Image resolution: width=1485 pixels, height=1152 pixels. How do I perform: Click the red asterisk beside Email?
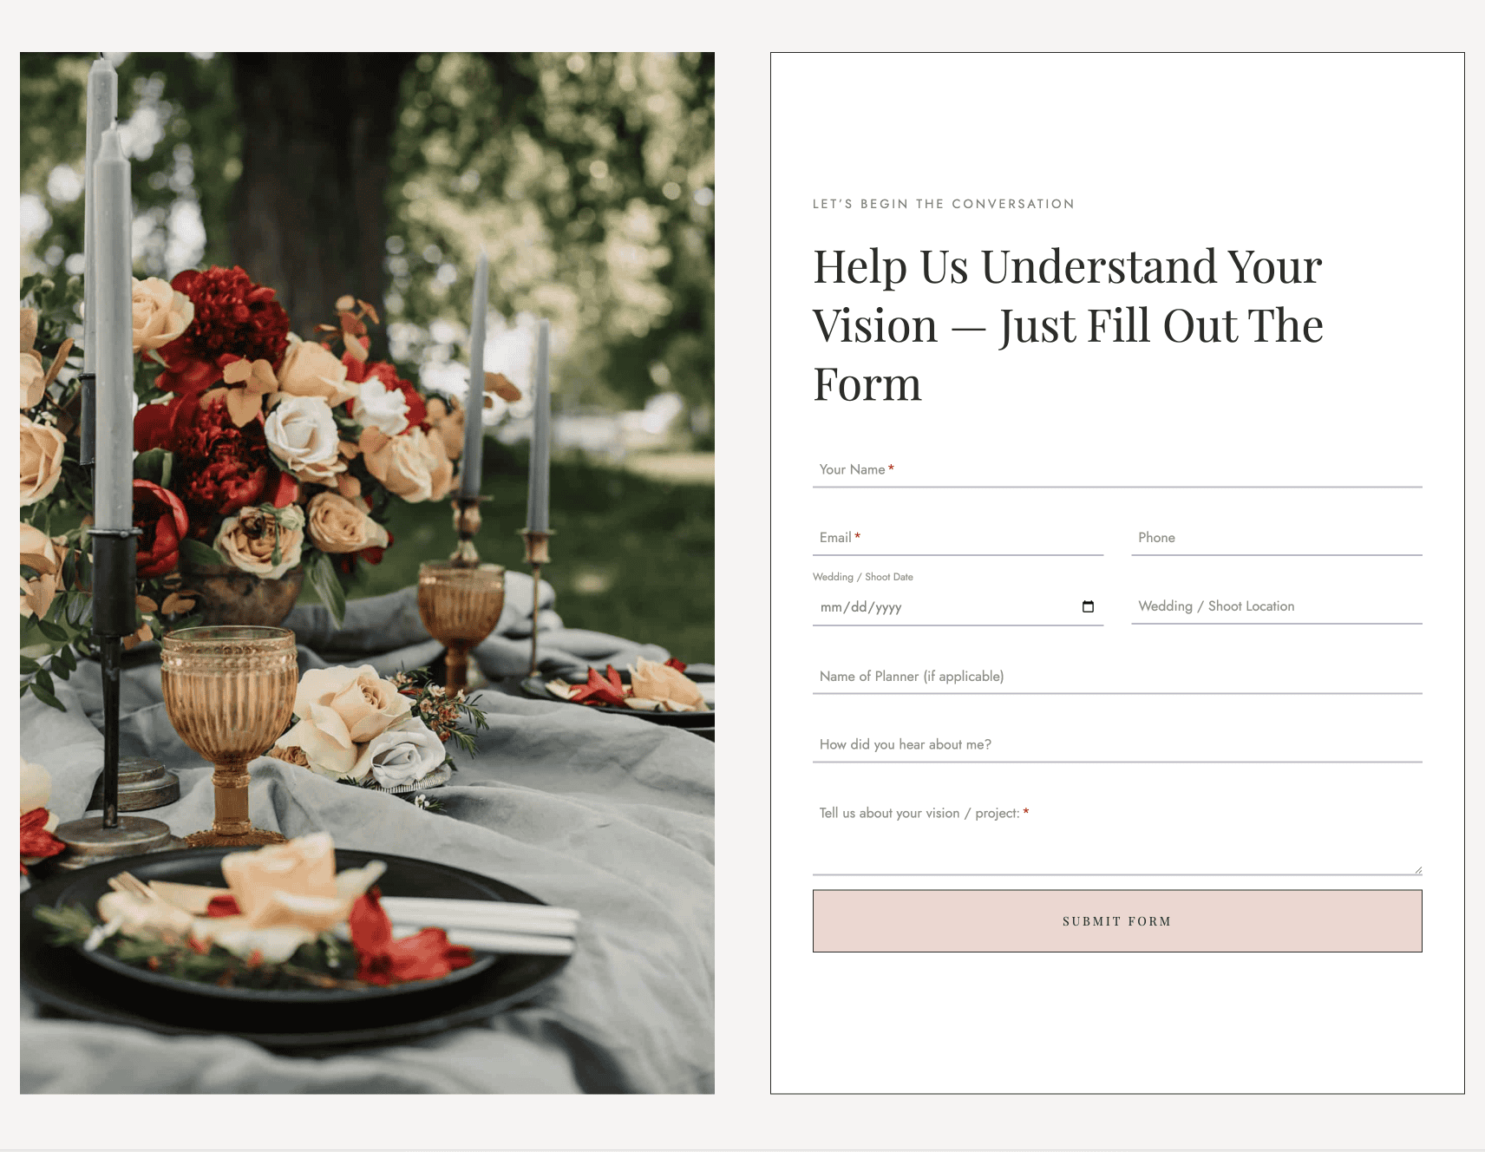(x=857, y=536)
